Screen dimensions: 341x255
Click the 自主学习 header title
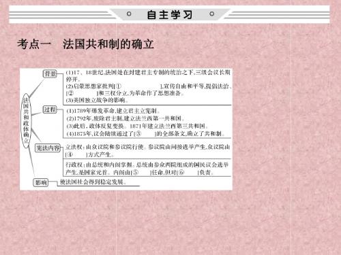pyautogui.click(x=170, y=15)
